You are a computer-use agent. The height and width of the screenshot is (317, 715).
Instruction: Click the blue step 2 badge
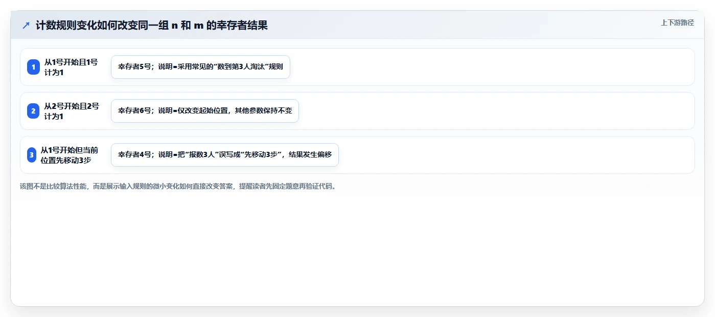point(33,111)
